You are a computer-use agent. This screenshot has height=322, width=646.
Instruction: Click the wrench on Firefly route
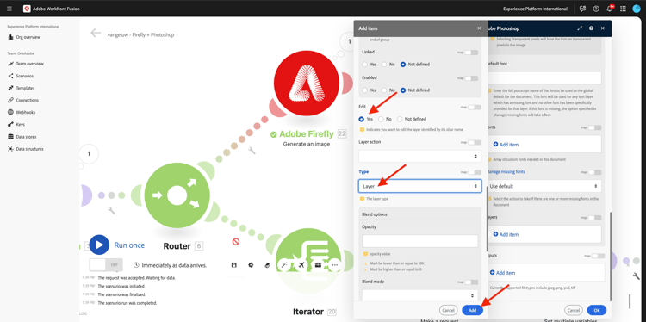[x=252, y=151]
